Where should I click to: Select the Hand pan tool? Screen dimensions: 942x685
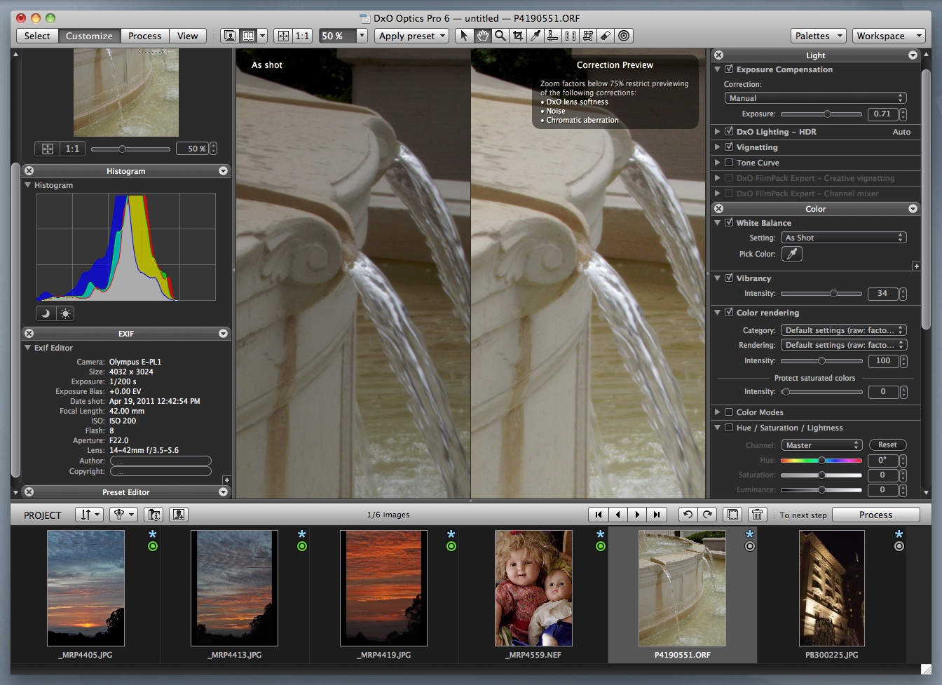pyautogui.click(x=482, y=36)
